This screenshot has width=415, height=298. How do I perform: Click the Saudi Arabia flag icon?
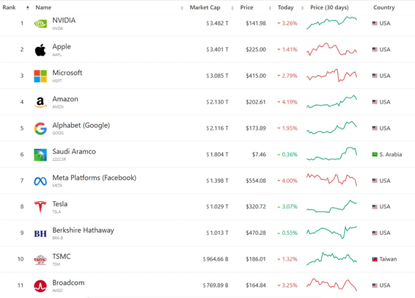pyautogui.click(x=375, y=154)
